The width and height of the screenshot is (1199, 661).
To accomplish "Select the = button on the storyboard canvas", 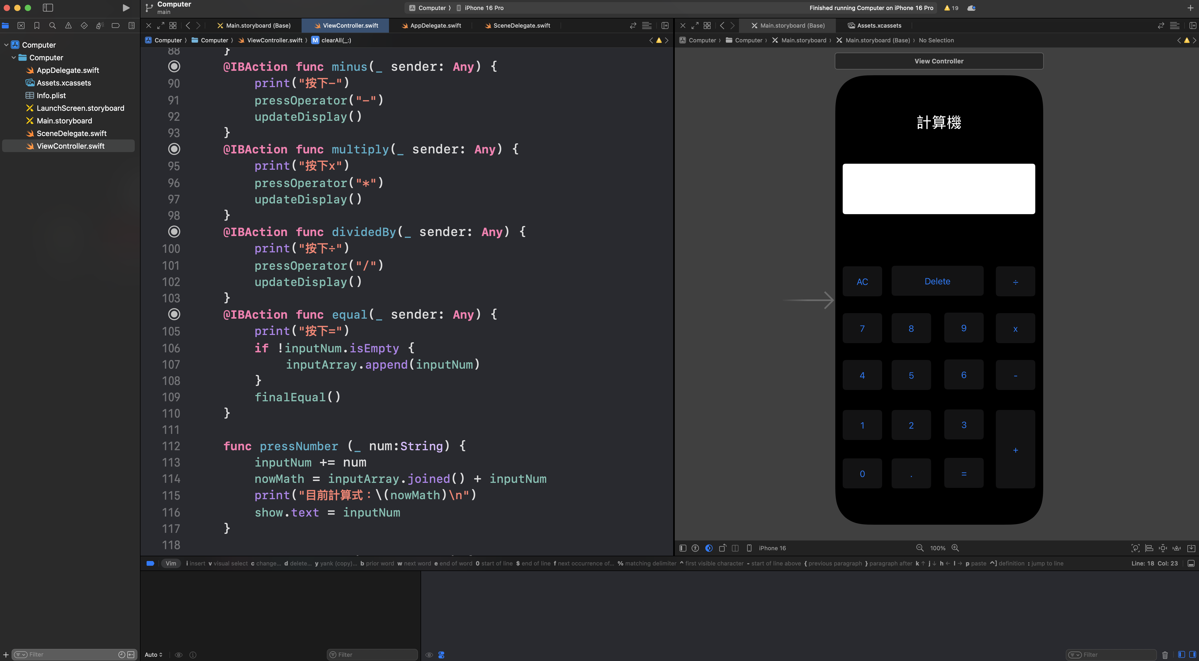I will [963, 473].
